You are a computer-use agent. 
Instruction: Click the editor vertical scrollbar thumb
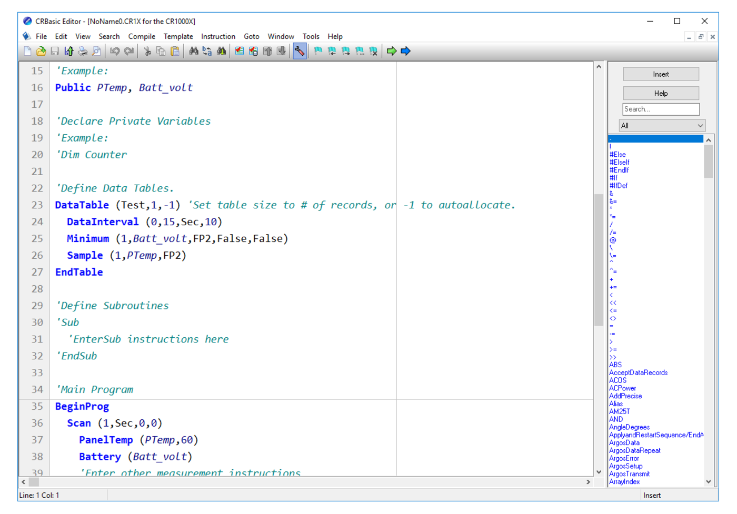(x=599, y=260)
